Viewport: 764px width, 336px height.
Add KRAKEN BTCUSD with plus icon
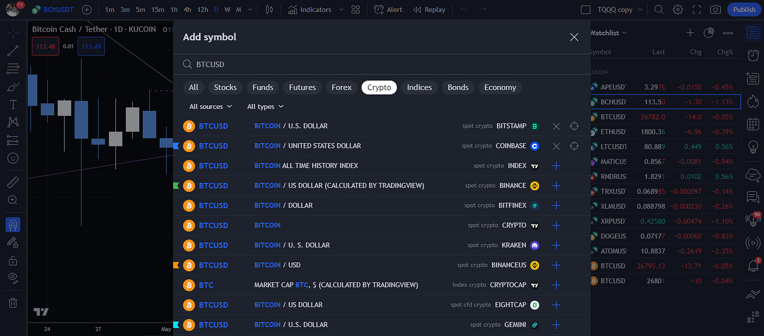[557, 245]
